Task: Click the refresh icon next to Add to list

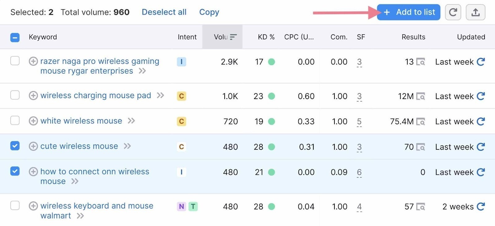Action: (x=453, y=12)
